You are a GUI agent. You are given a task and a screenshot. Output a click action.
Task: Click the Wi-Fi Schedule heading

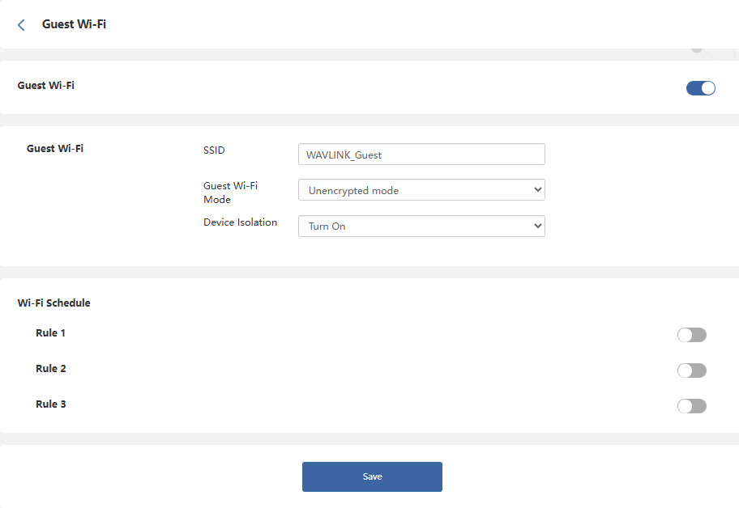53,303
